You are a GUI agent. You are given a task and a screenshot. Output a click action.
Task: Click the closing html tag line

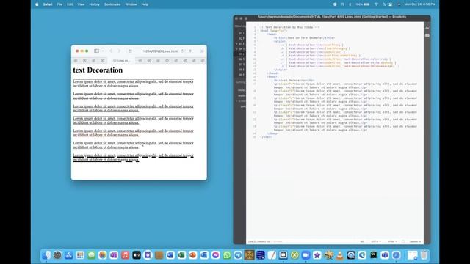click(x=266, y=137)
